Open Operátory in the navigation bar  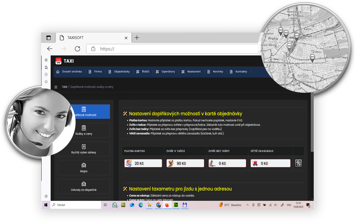(x=165, y=71)
